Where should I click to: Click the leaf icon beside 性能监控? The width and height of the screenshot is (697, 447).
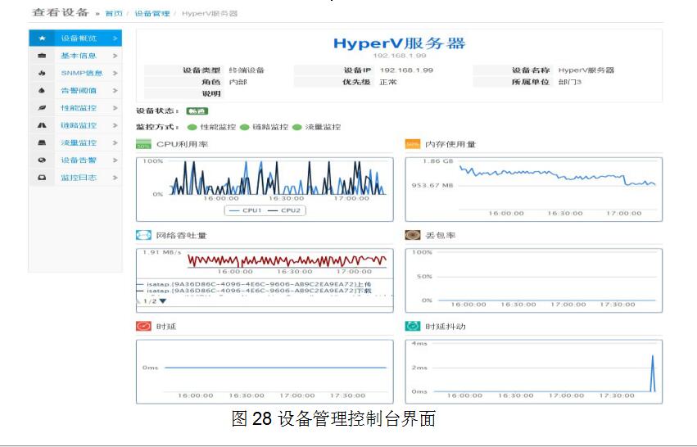tap(42, 108)
